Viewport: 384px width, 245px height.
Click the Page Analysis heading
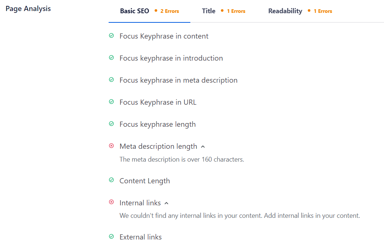pyautogui.click(x=28, y=8)
